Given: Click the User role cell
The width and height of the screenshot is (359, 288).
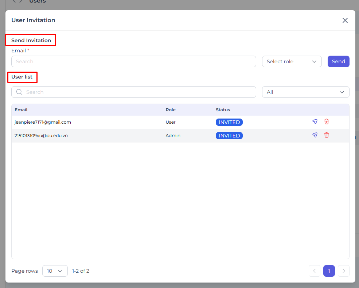Looking at the screenshot, I should 171,122.
